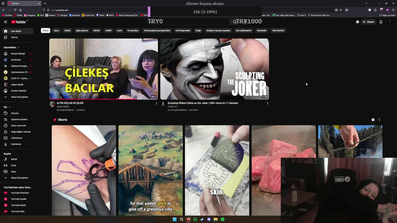Select the El sanatları filter chip
This screenshot has height=223, width=397.
133,31
